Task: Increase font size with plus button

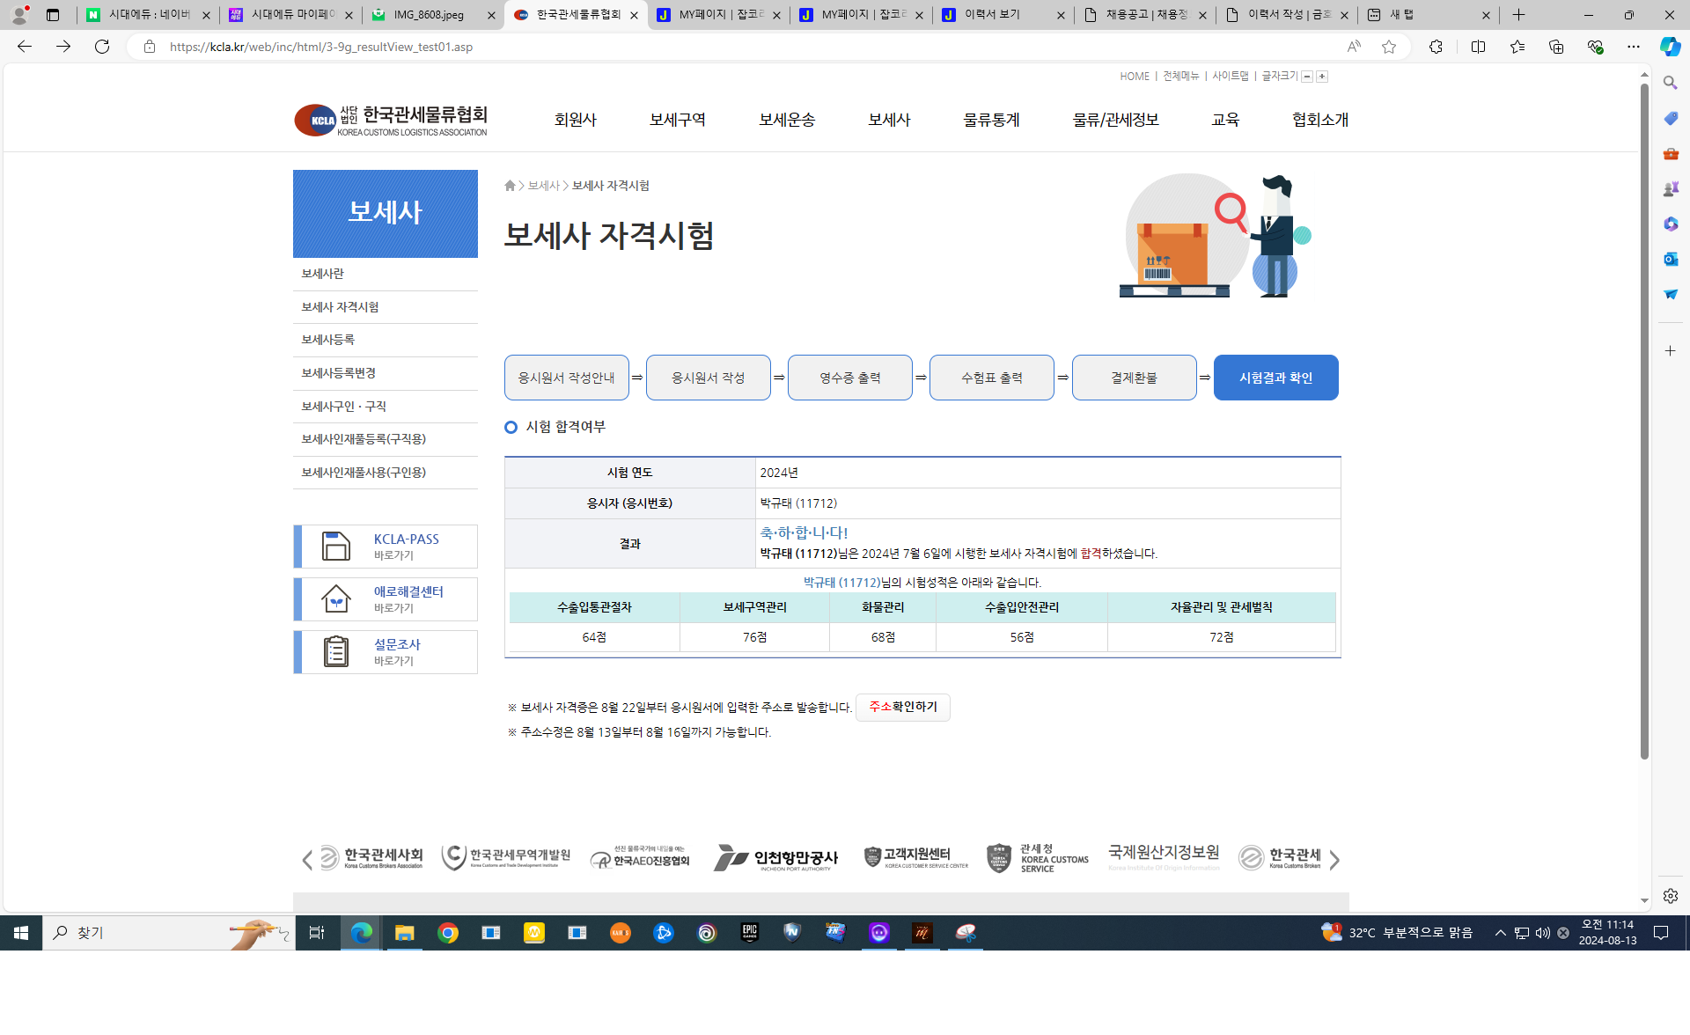Action: pos(1322,77)
